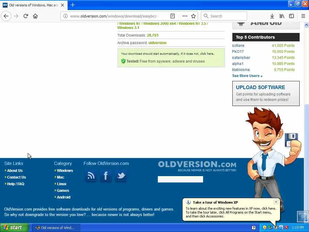Open Contact Us link
The width and height of the screenshot is (309, 232).
tap(16, 177)
